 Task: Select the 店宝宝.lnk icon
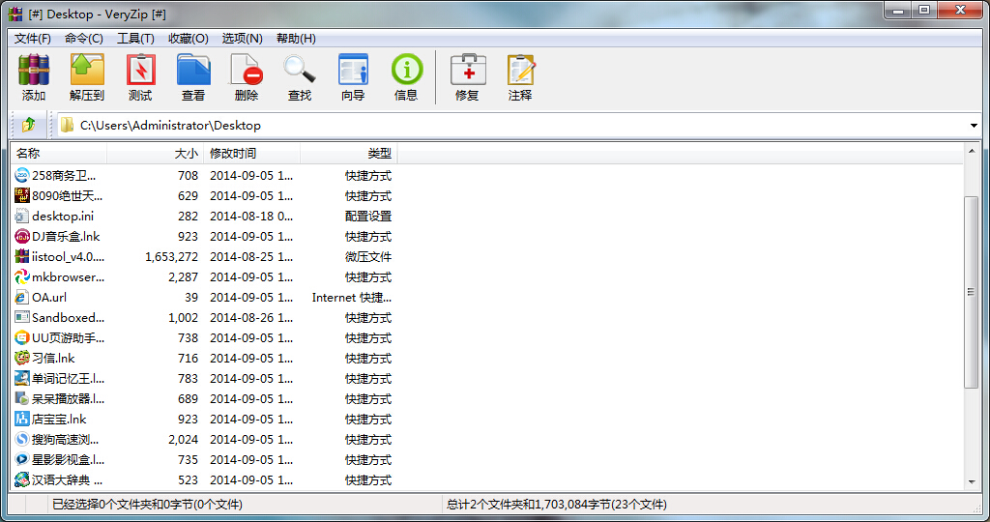[22, 419]
